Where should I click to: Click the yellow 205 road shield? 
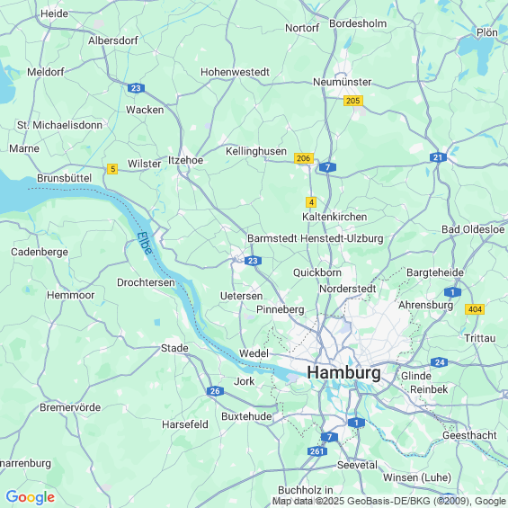pyautogui.click(x=353, y=101)
